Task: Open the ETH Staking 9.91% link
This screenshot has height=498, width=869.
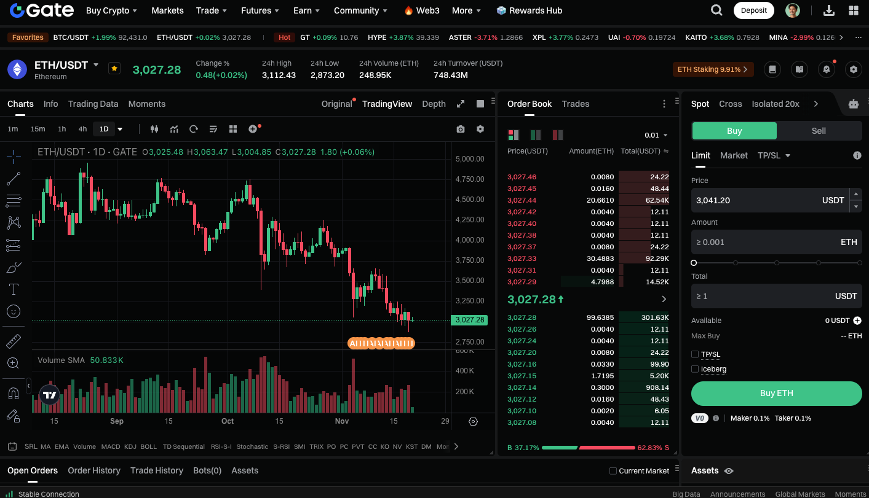Action: pos(713,69)
